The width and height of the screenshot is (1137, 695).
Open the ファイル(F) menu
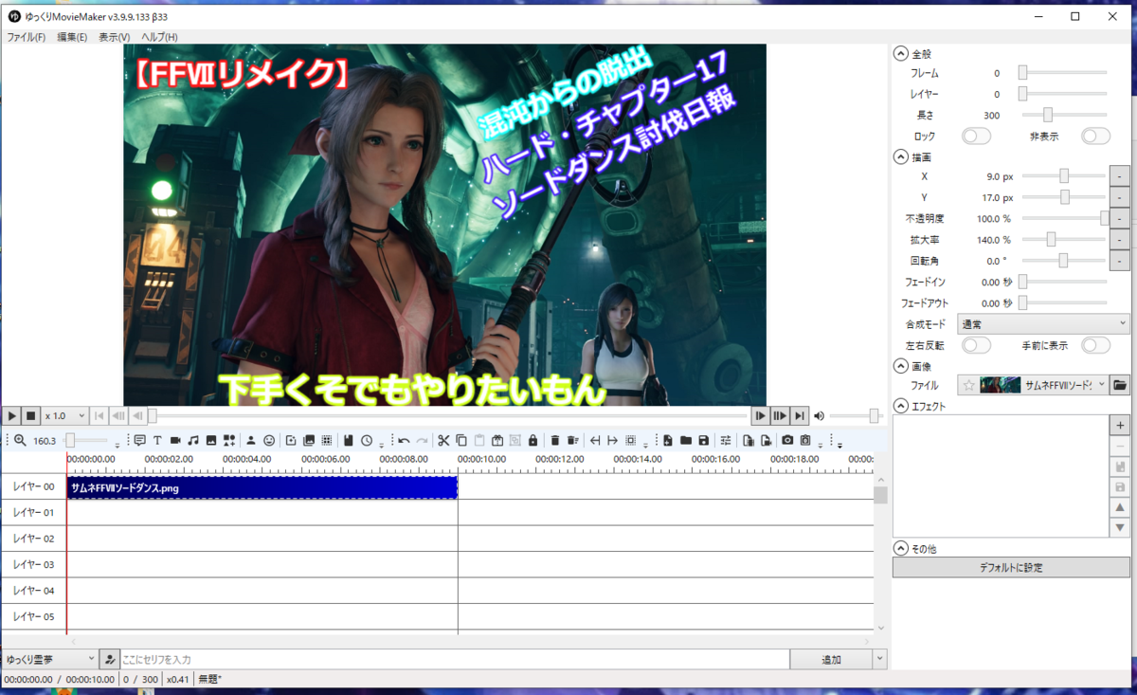tap(26, 37)
